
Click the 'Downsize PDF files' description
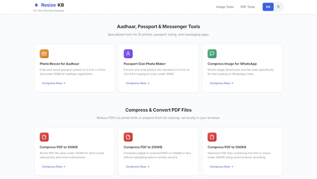239,155
